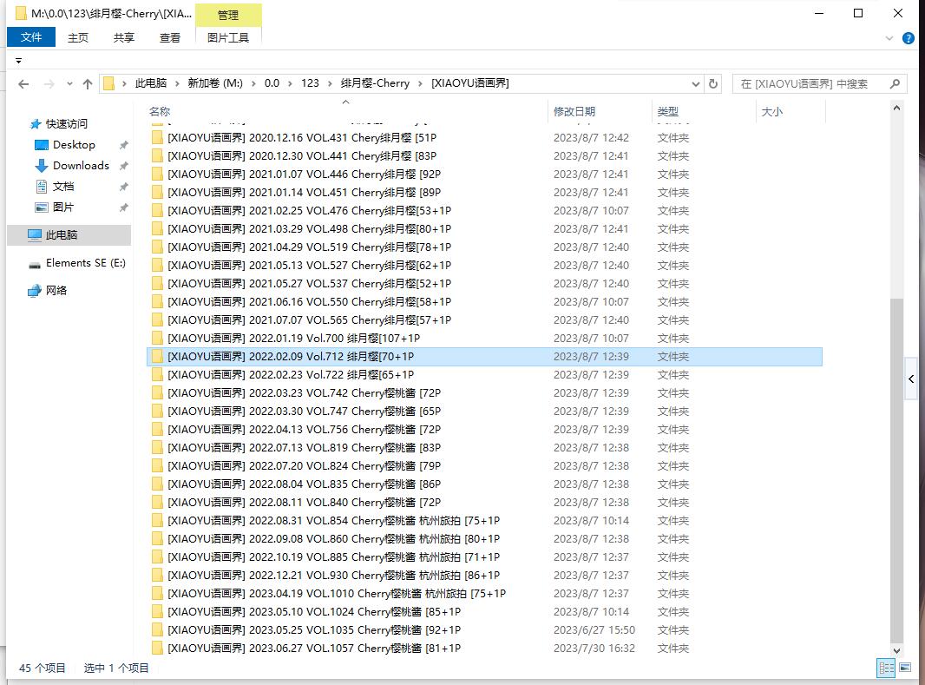Select 网络 in sidebar
Image resolution: width=925 pixels, height=685 pixels.
pos(56,290)
